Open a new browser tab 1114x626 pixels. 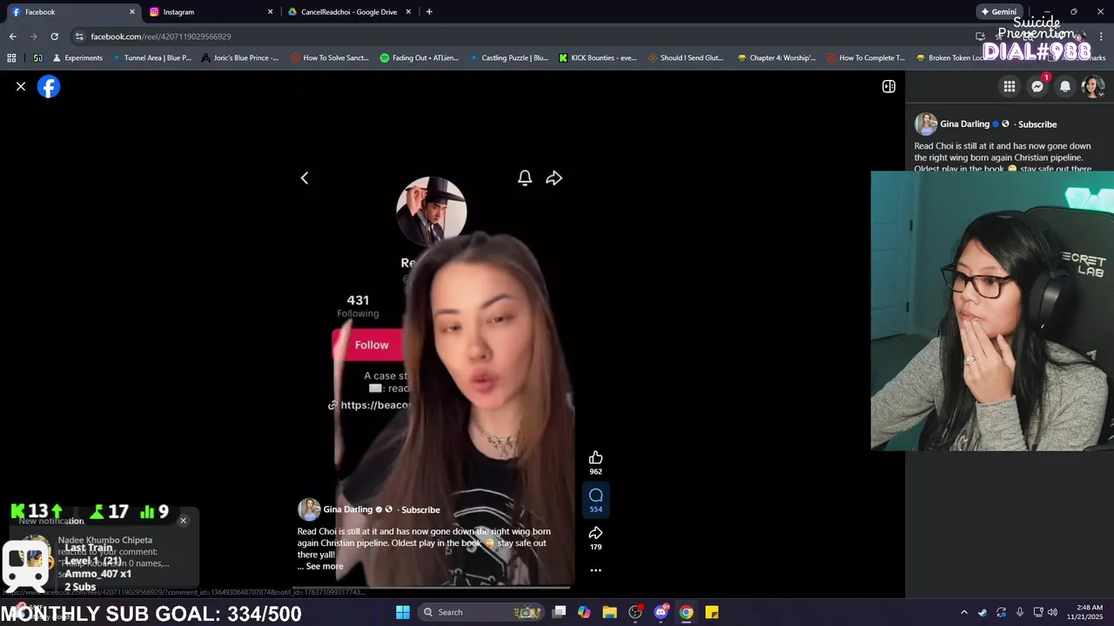[x=429, y=12]
